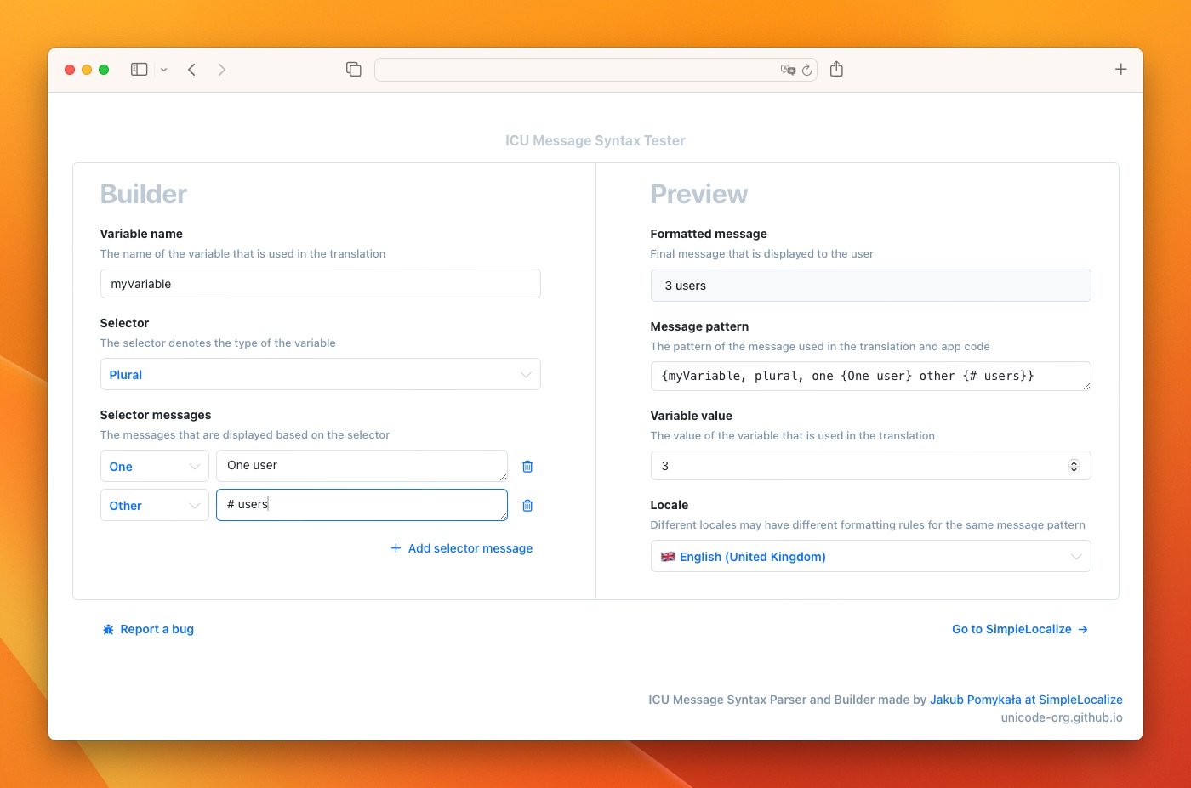Open a new tab with plus icon
Screen dimensions: 1191x788
point(1121,70)
